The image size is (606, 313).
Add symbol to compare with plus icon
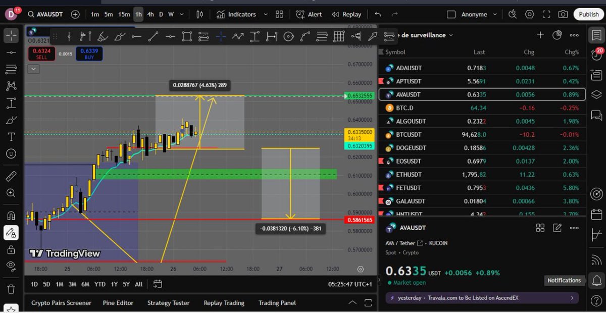pos(75,14)
